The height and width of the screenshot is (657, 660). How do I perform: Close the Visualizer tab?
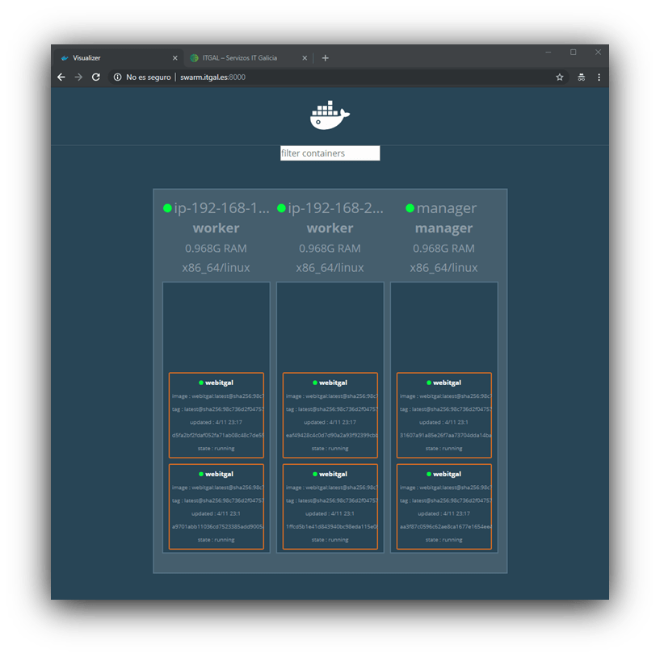(x=175, y=58)
